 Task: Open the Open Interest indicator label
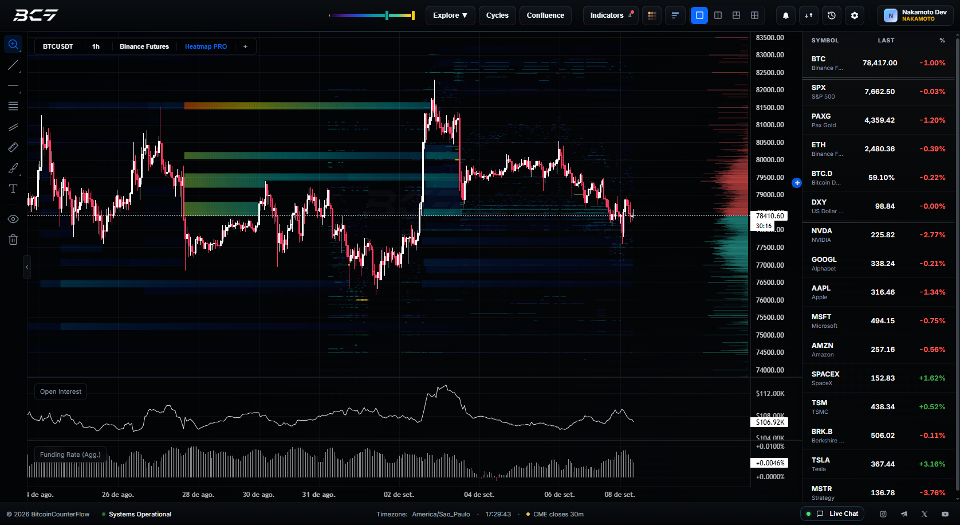(x=61, y=391)
